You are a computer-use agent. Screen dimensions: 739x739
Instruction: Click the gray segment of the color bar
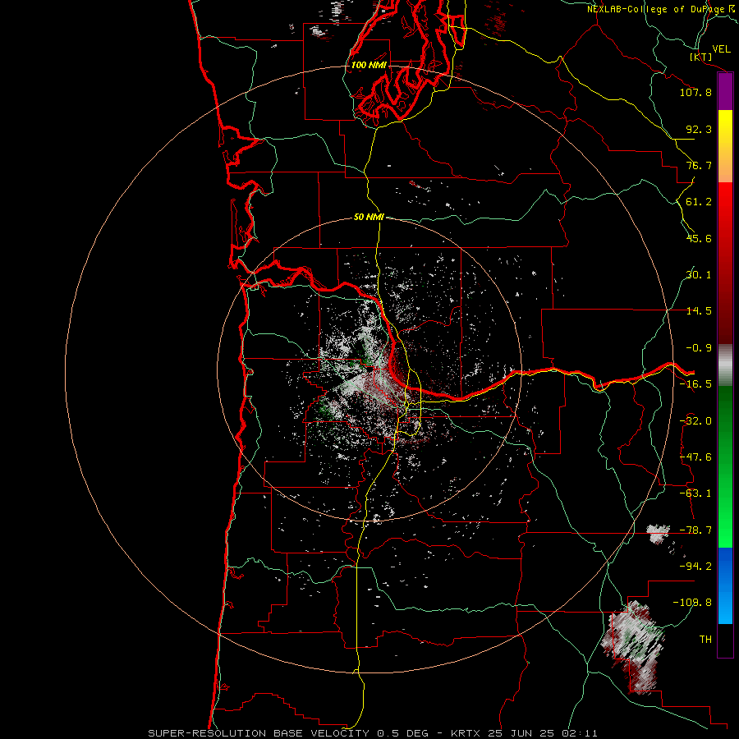click(725, 365)
